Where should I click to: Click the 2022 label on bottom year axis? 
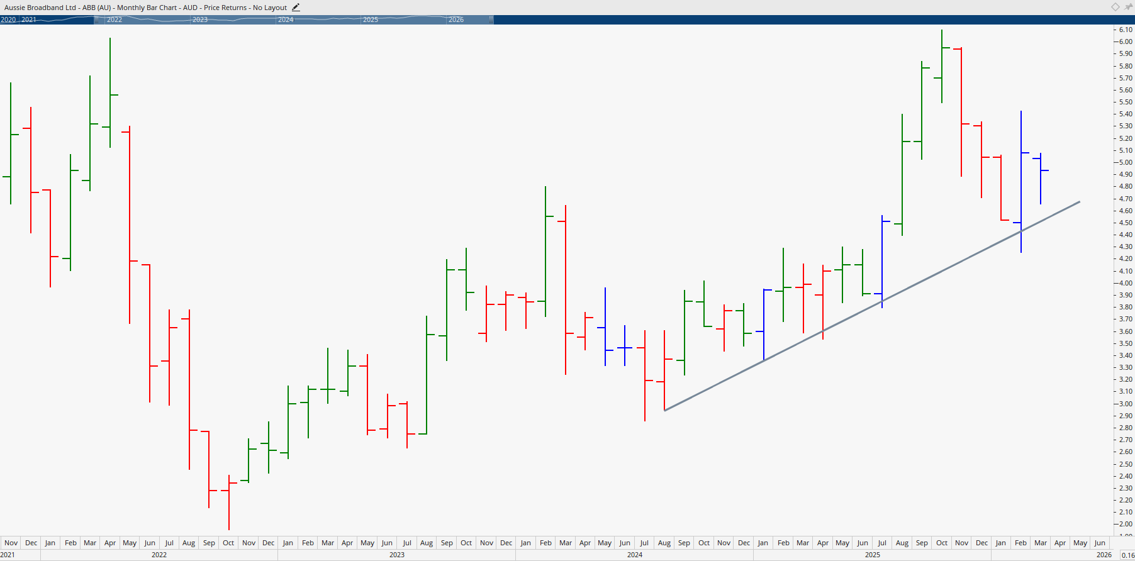click(x=159, y=555)
